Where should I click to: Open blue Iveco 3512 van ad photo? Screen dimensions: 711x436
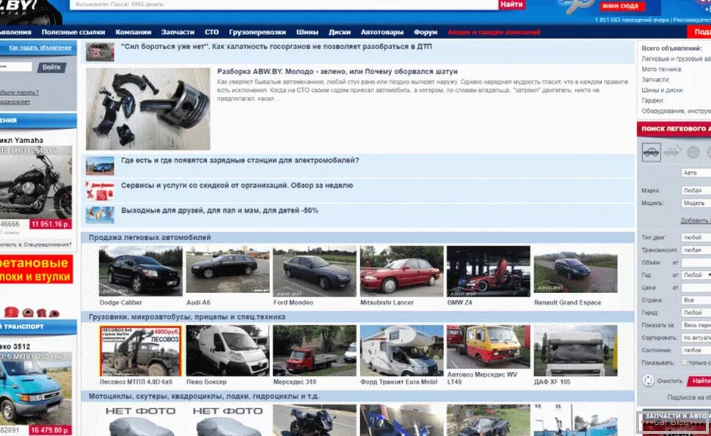click(36, 389)
